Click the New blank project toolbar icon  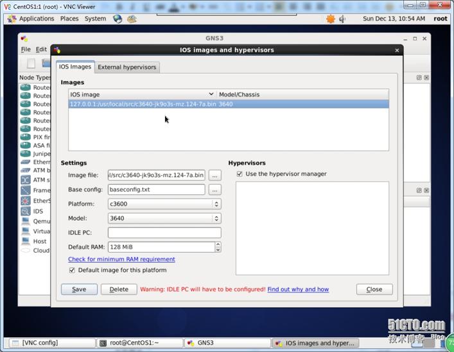(x=31, y=63)
